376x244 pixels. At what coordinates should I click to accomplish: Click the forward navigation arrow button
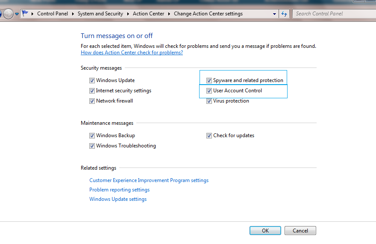tap(8, 14)
